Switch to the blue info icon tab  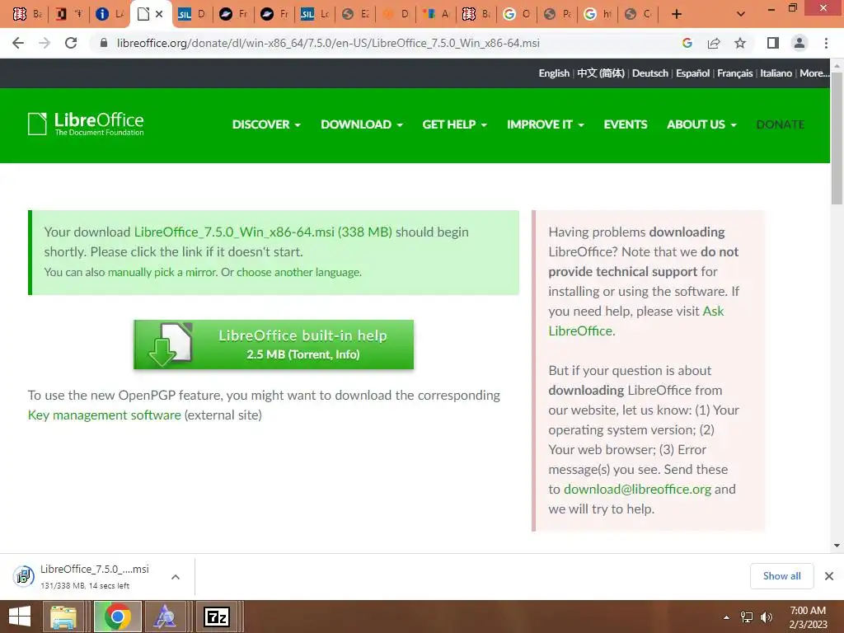pos(110,14)
